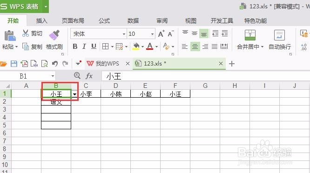This screenshot has height=173, width=310.
Task: Click the clear formatting eraser icon
Action: (x=166, y=47)
